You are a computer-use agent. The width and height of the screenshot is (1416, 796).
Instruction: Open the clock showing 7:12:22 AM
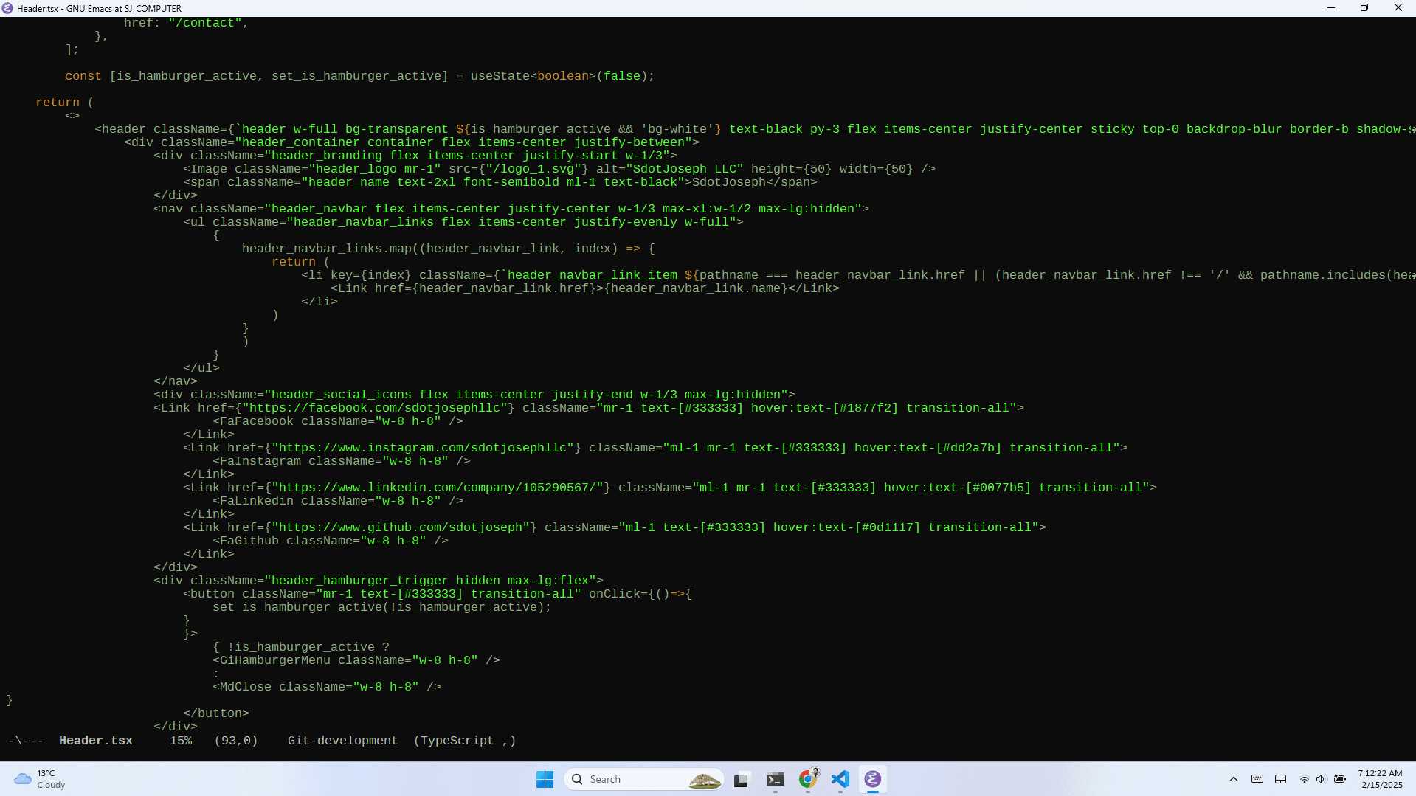tap(1381, 779)
